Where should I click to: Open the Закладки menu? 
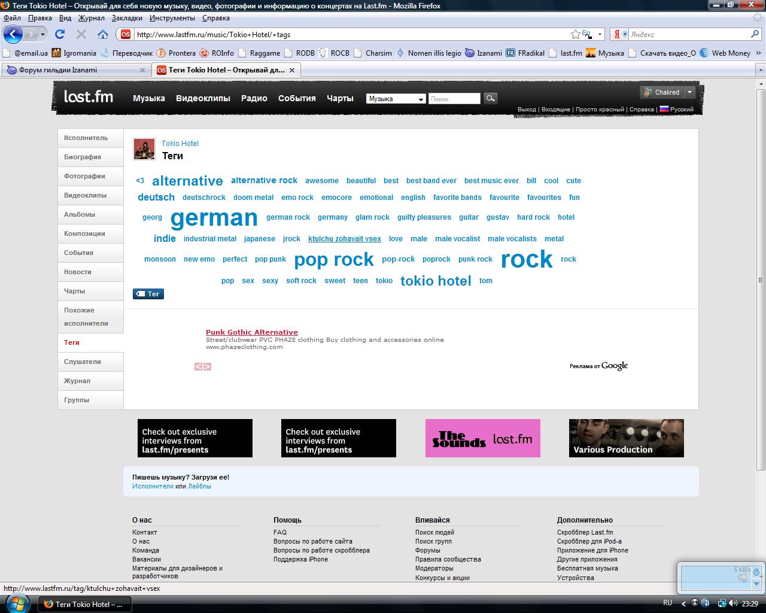click(127, 18)
